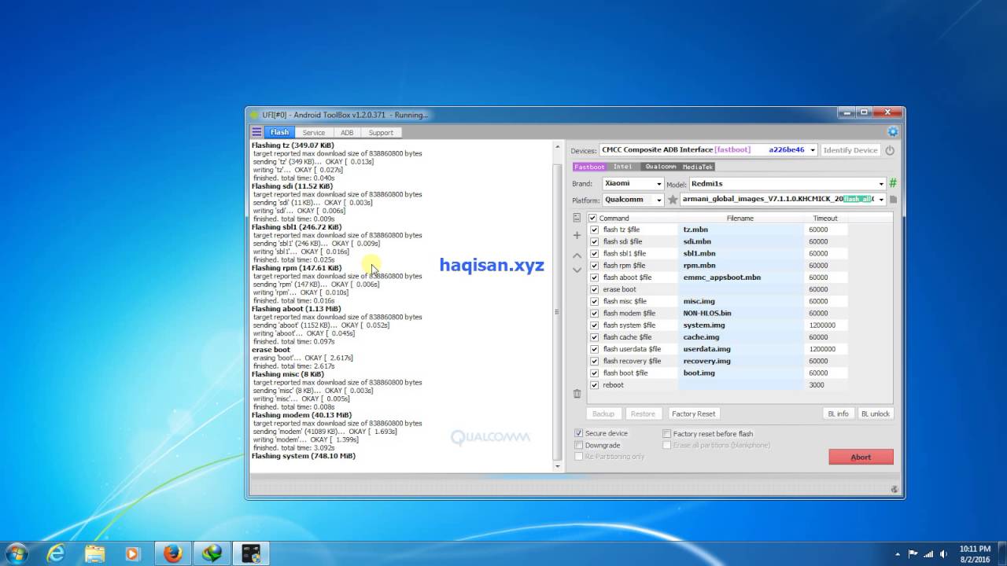Click the Timeout column header
1007x566 pixels.
[825, 218]
